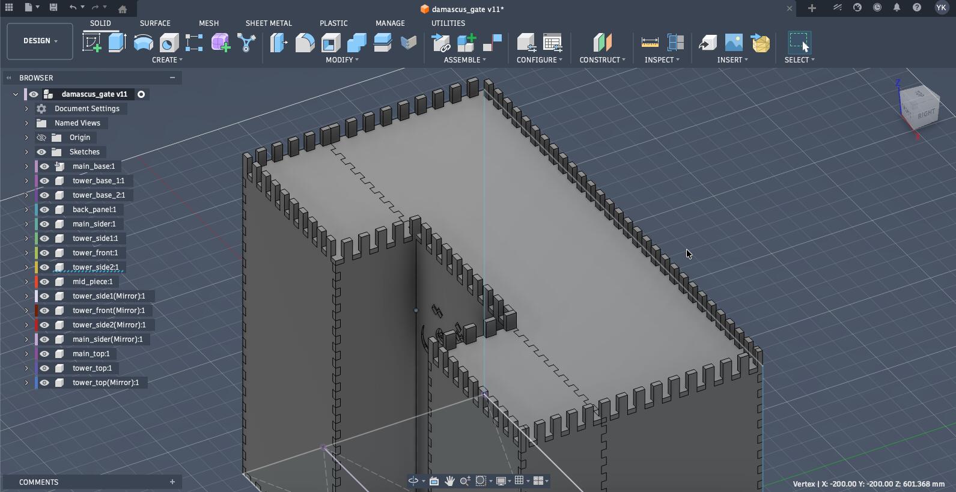Open the UTILITIES tab
The image size is (956, 492).
coord(448,23)
